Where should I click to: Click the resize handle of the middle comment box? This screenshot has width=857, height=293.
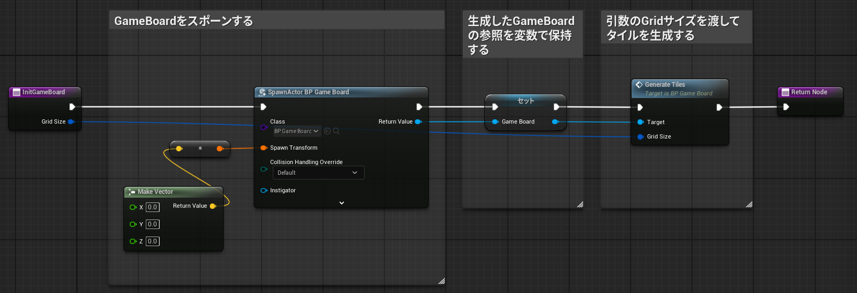point(580,204)
